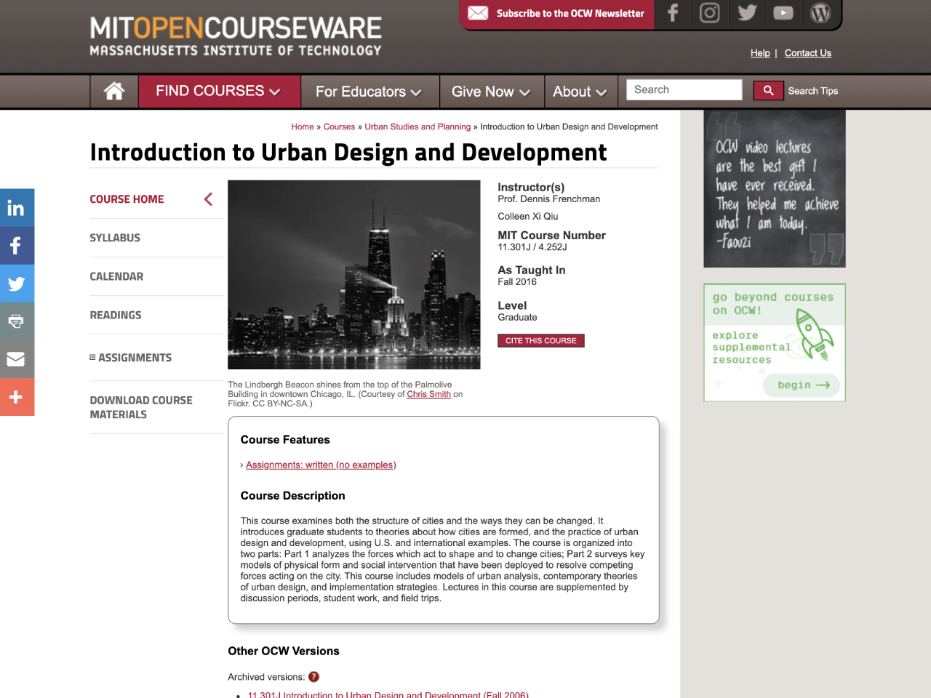Open the WordPress blog icon in header
This screenshot has height=698, width=931.
[x=820, y=13]
